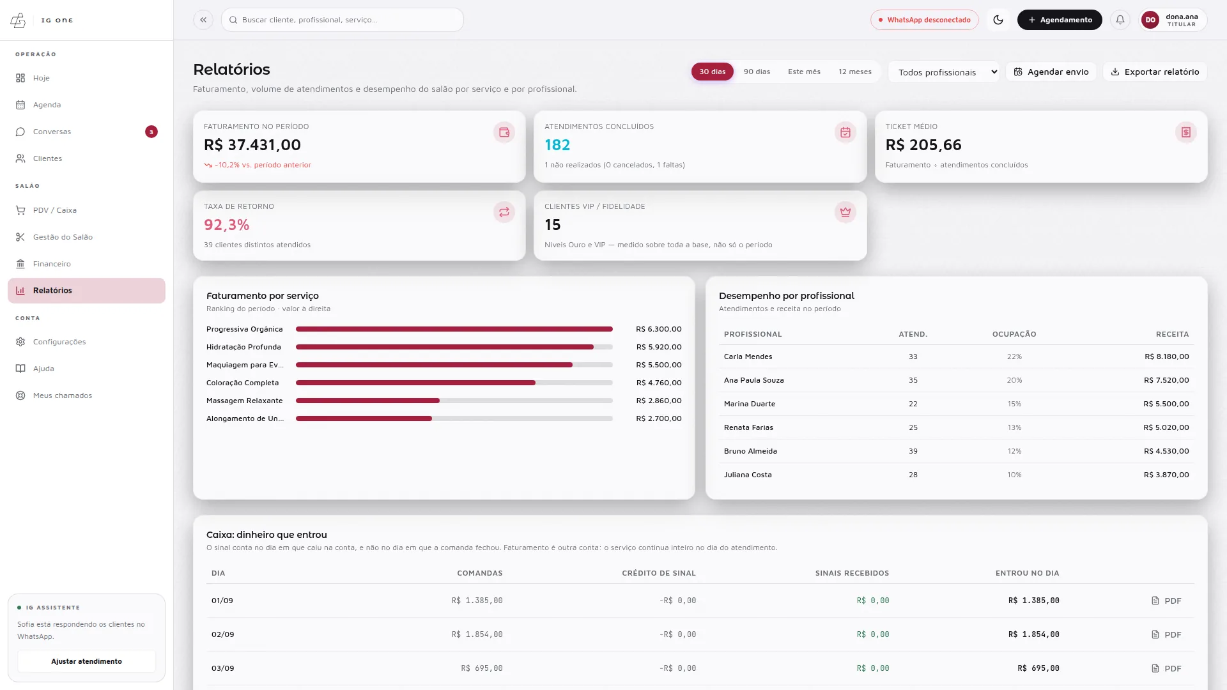Click the Coloração Completa revenue bar
This screenshot has width=1227, height=690.
454,383
